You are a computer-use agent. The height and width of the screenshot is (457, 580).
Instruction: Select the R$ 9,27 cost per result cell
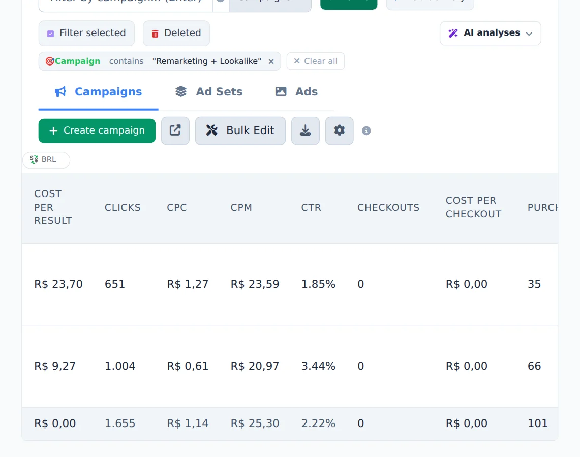click(55, 366)
